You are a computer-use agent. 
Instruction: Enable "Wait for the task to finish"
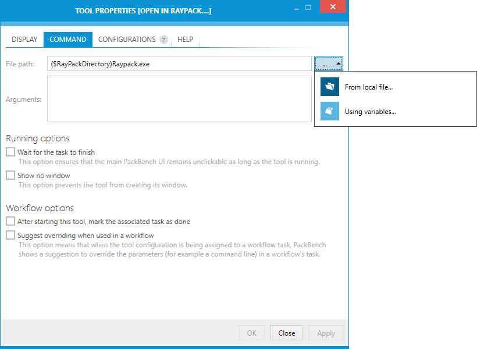[x=10, y=151]
